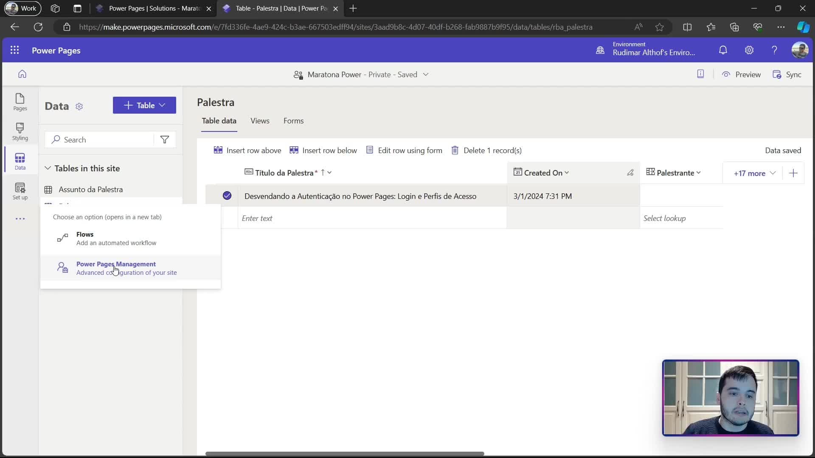Open Data settings gear icon
The image size is (815, 458).
coord(79,106)
